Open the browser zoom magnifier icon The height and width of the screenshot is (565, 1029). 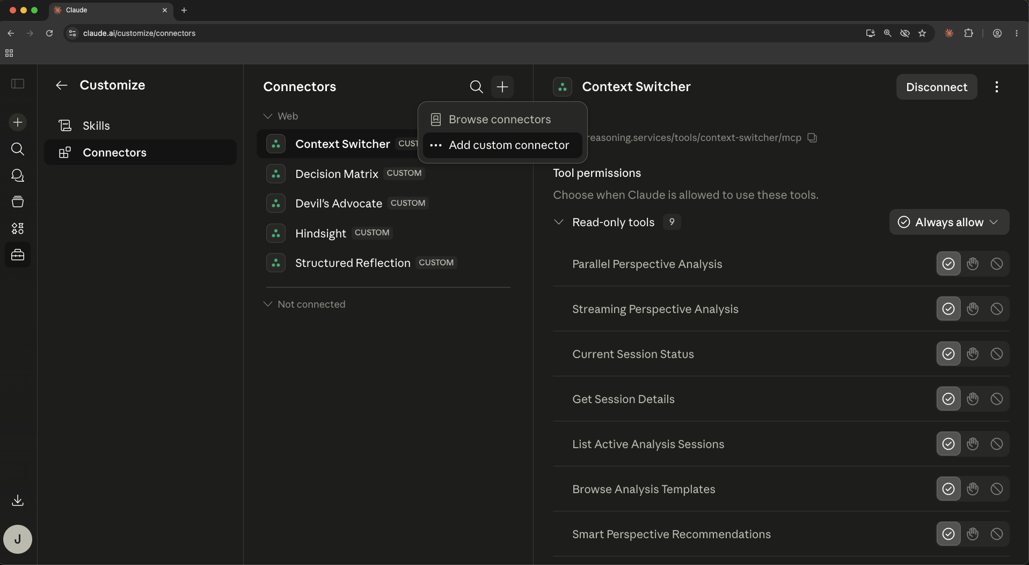coord(888,33)
